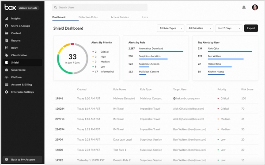The image size is (265, 165).
Task: Click the Box logo
Action: (10, 7)
